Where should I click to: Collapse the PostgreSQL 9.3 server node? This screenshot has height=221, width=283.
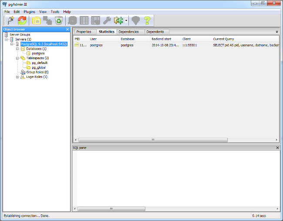pyautogui.click(x=12, y=44)
